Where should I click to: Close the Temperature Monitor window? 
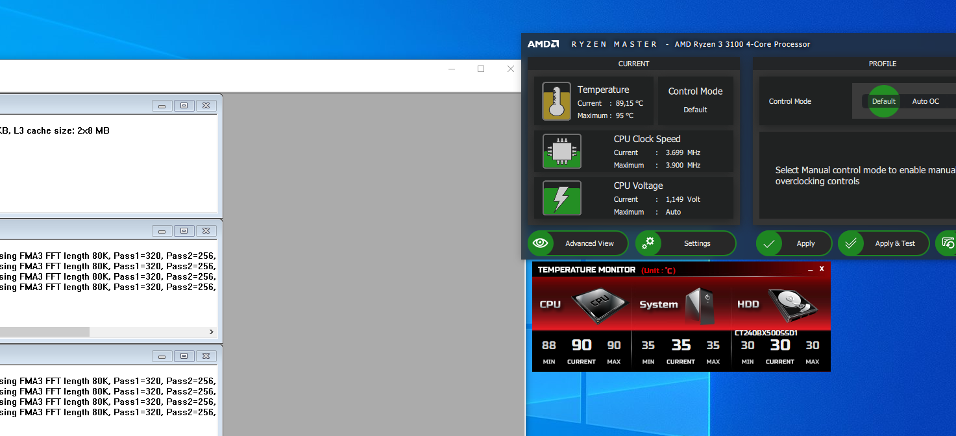tap(822, 269)
